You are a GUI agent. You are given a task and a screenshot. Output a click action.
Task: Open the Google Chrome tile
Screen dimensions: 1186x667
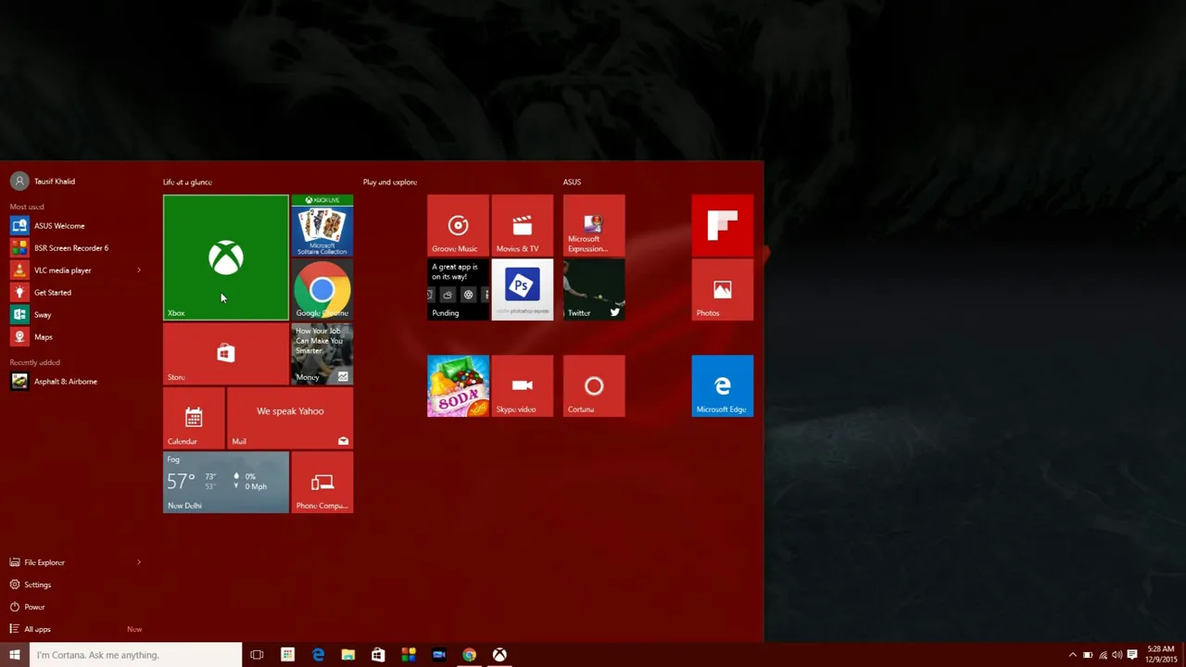(322, 290)
